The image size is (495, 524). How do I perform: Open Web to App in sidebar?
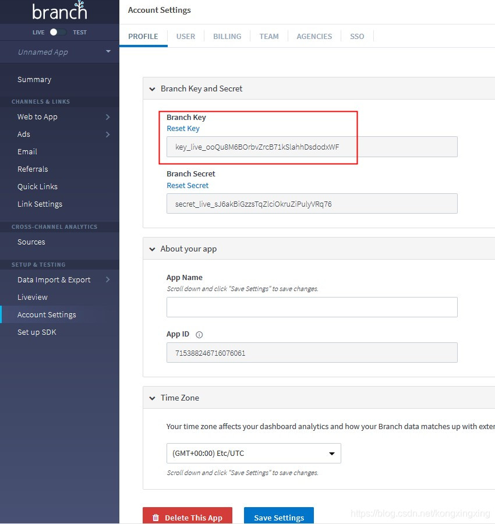pyautogui.click(x=37, y=116)
